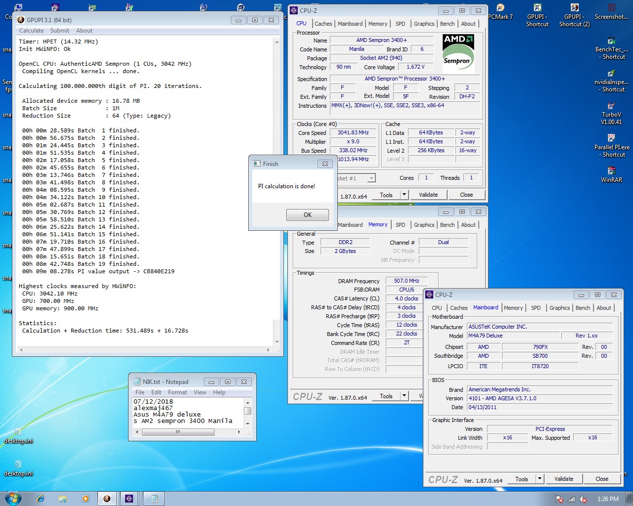The height and width of the screenshot is (506, 633).
Task: Click Validate in Mainboard CPU-Z window
Action: click(564, 479)
